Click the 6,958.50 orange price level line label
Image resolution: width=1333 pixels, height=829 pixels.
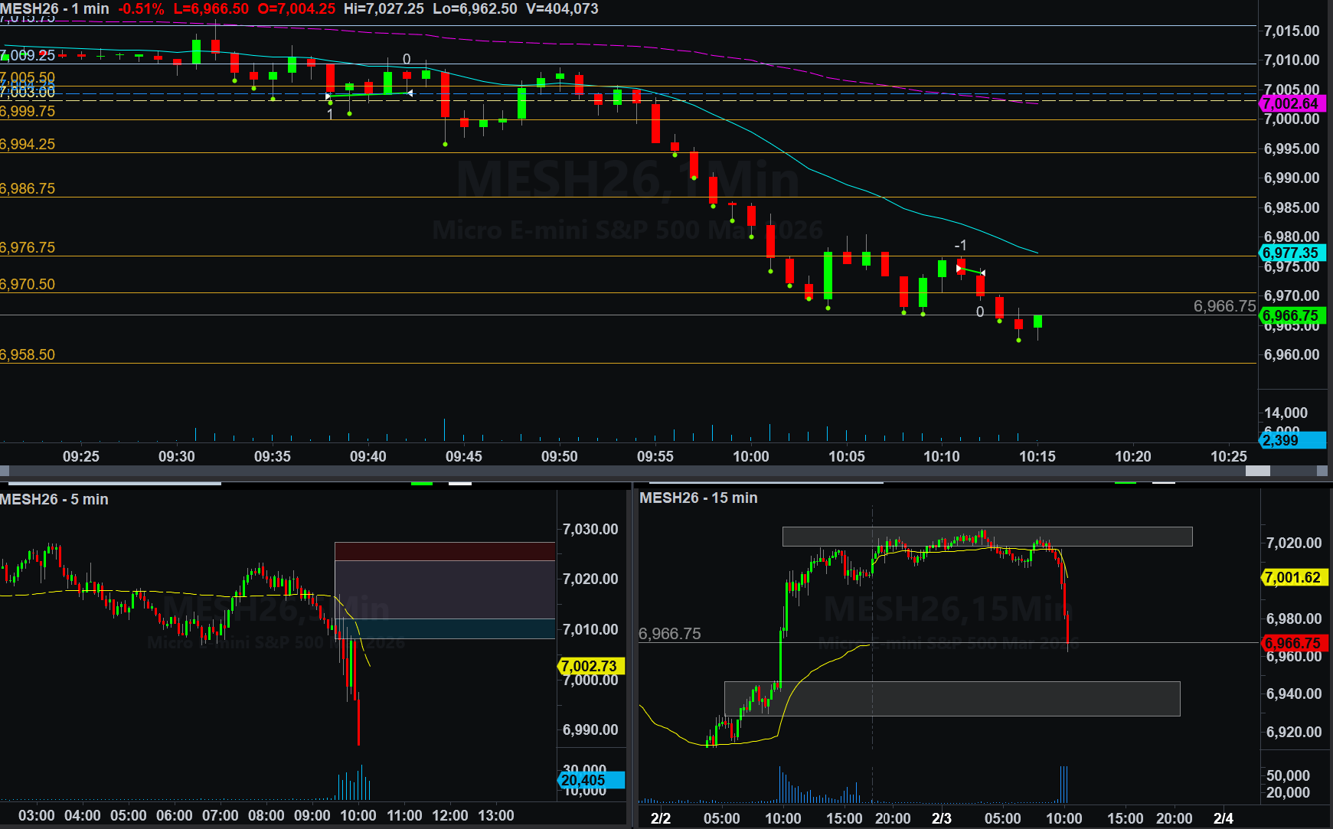coord(28,354)
